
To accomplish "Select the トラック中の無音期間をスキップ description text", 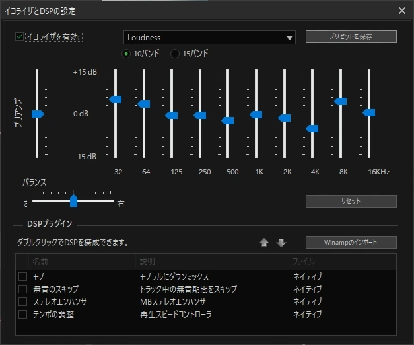I will (x=188, y=289).
